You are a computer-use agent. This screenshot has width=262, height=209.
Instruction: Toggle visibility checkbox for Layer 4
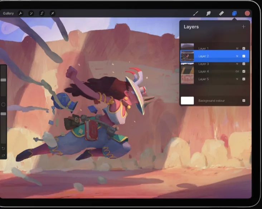(244, 71)
